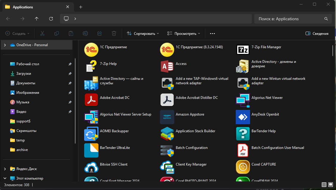Open the Сортировать dropdown

click(143, 33)
